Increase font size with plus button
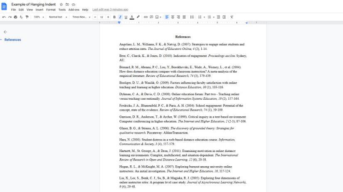 coord(108,17)
